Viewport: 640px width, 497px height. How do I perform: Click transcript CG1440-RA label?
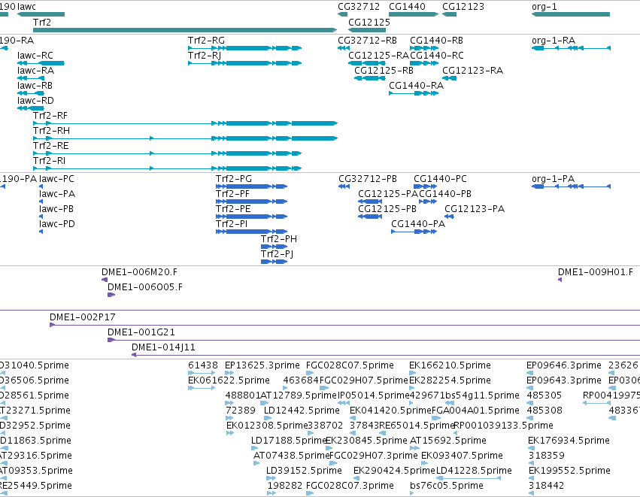[416, 86]
